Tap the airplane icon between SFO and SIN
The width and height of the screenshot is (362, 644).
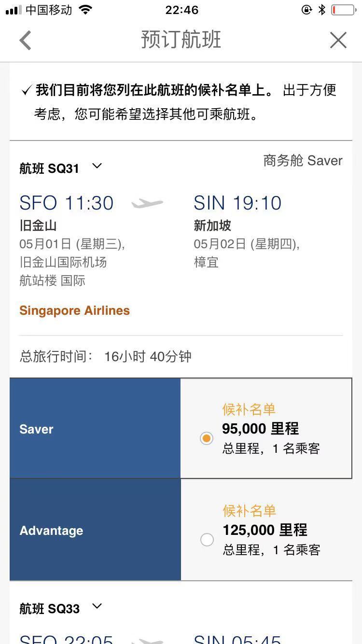coord(148,203)
